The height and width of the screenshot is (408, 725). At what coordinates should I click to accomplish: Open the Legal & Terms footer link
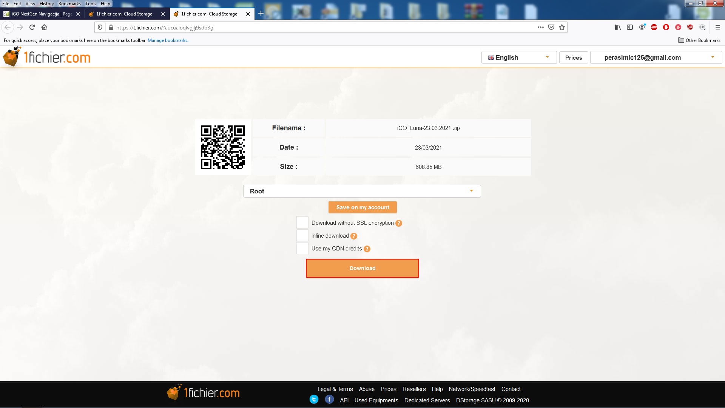tap(335, 389)
